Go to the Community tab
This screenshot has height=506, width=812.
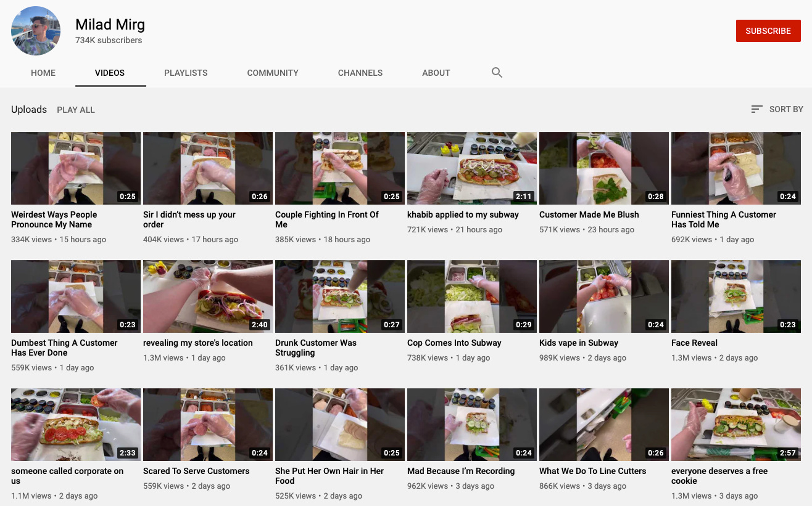[273, 73]
